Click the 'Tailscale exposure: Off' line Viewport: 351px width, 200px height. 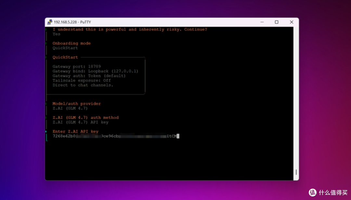82,80
